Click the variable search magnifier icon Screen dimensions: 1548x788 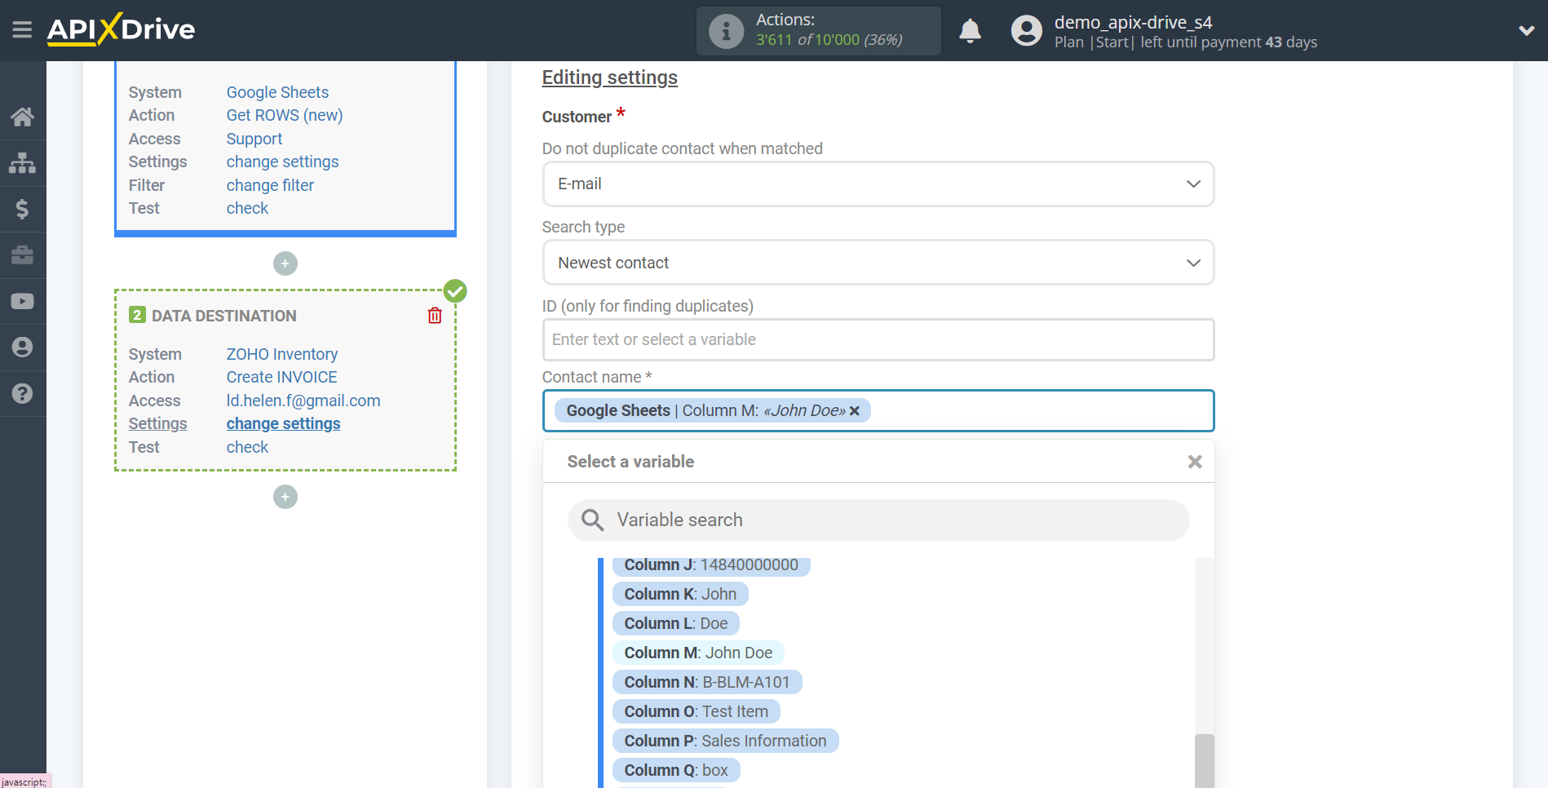point(592,520)
